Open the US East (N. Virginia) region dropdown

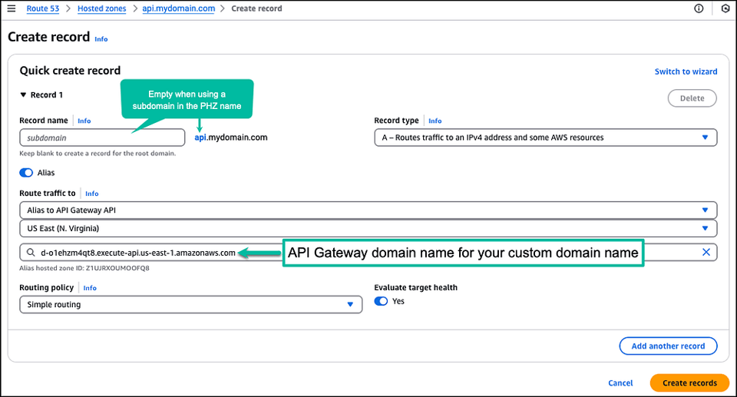[368, 228]
